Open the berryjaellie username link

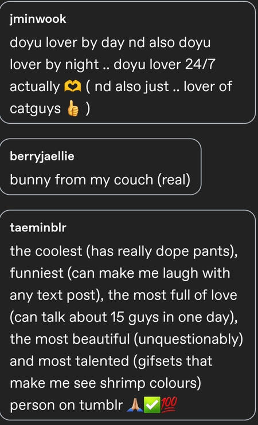click(x=42, y=156)
